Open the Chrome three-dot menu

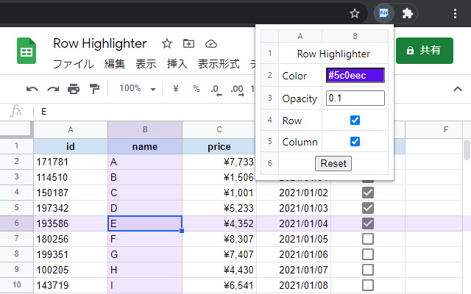point(455,12)
